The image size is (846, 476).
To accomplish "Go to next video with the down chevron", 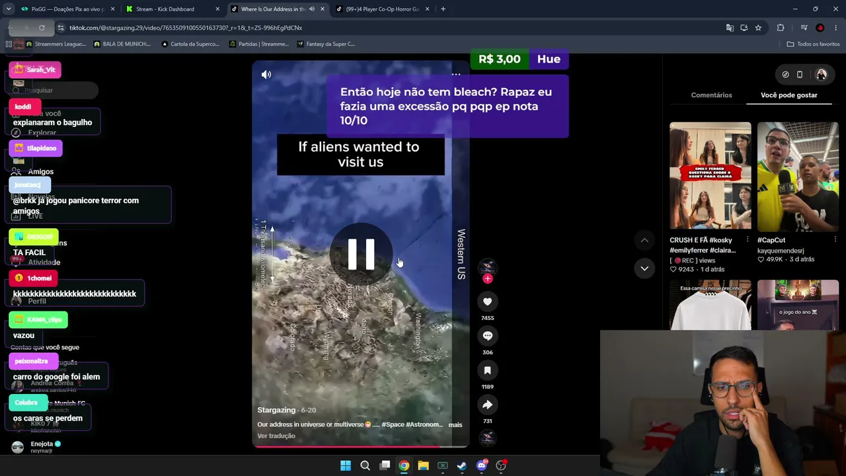I will coord(644,268).
